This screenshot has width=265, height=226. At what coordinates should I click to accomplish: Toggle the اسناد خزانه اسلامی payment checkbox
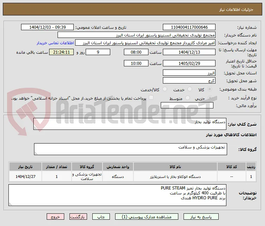point(151,98)
